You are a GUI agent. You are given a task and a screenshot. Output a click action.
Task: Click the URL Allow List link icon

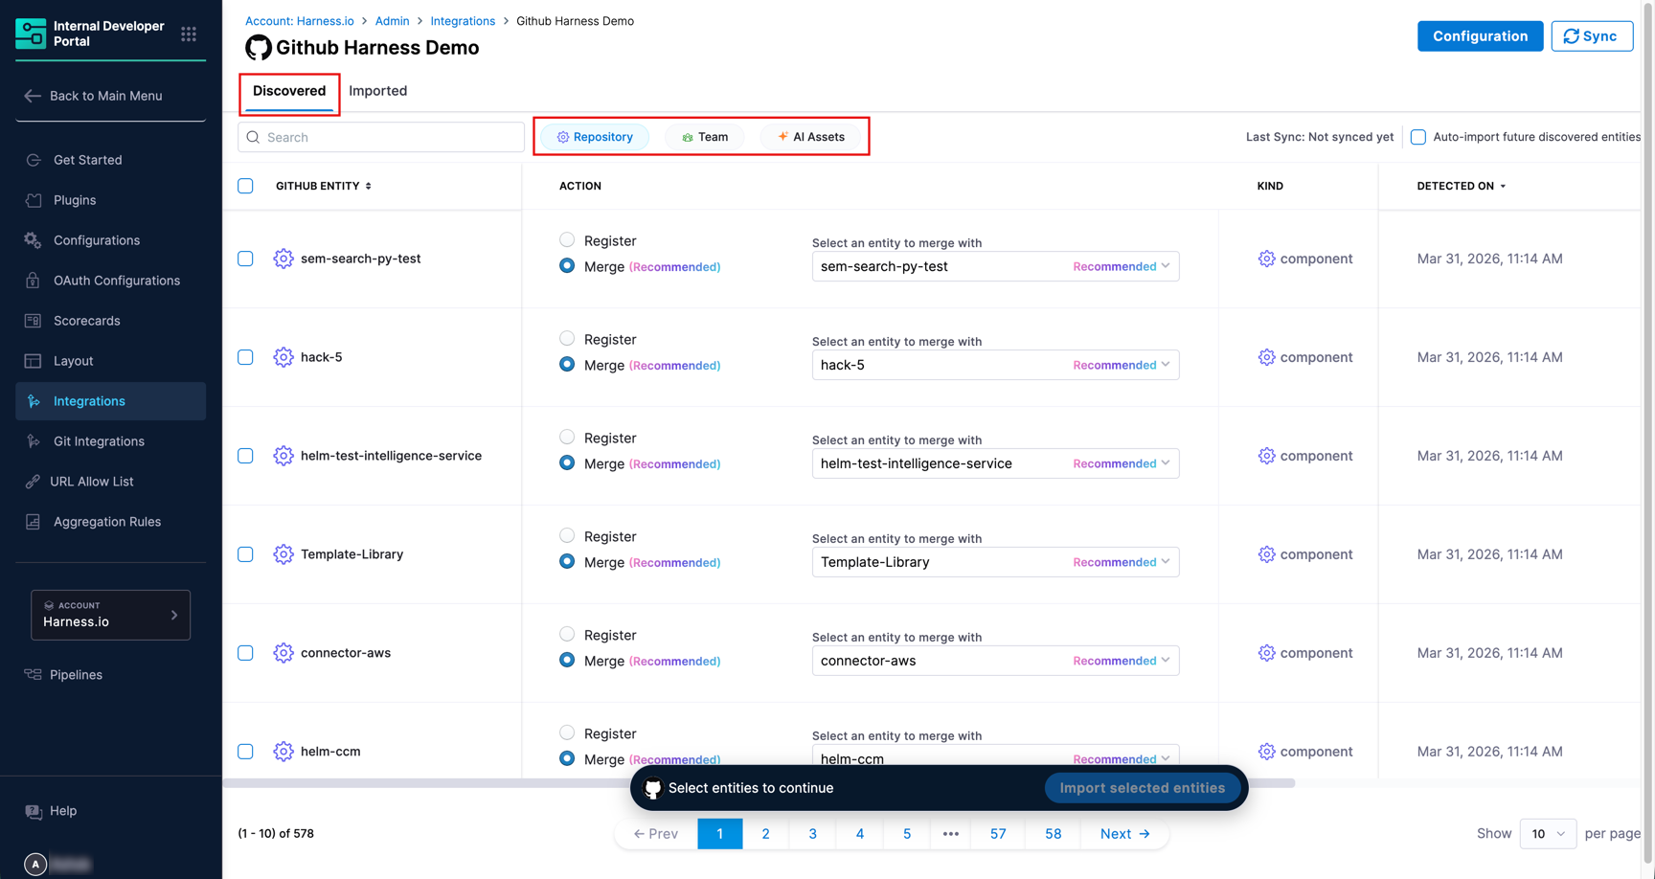point(34,482)
